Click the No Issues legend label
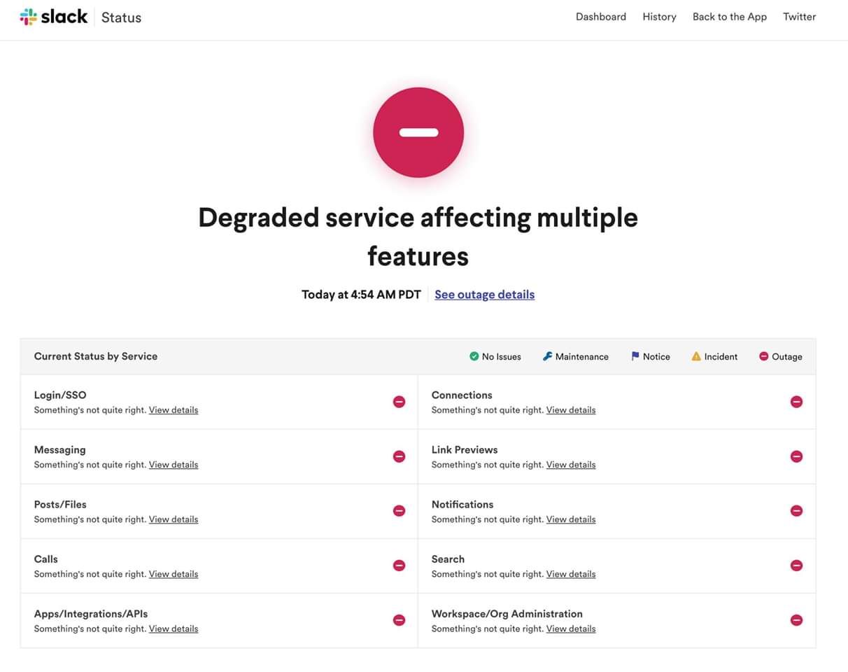 (x=502, y=357)
